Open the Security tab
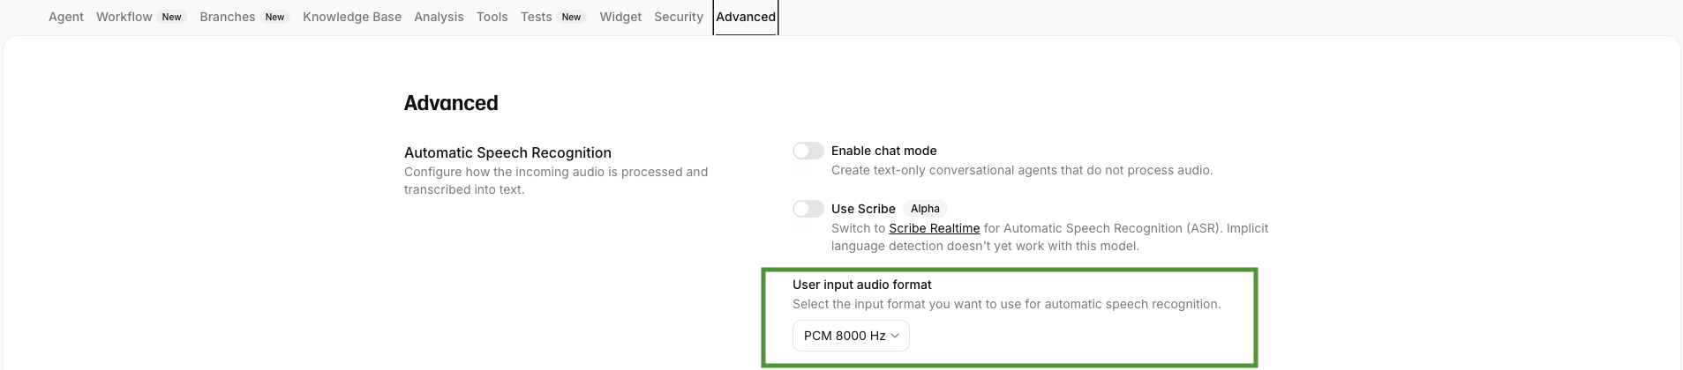 679,17
